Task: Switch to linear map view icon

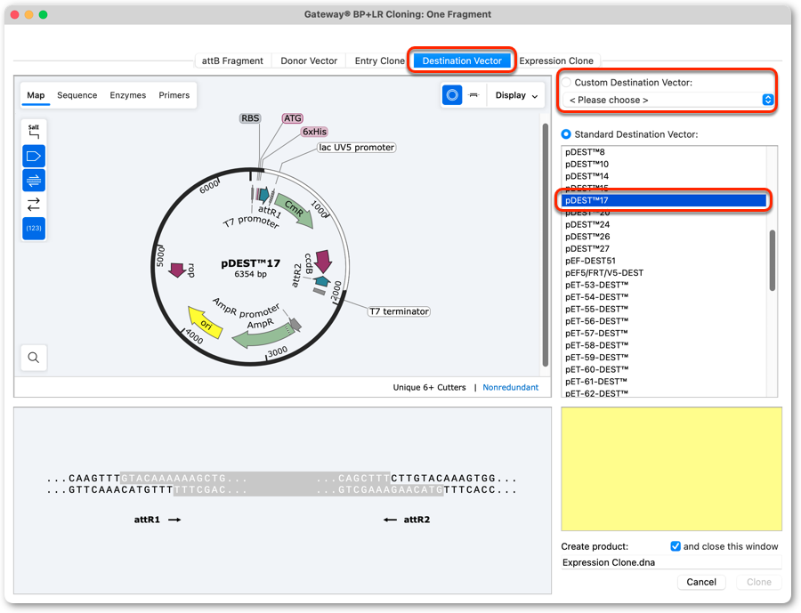Action: (473, 95)
